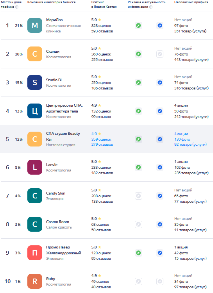Image resolution: width=213 pixels, height=293 pixels.
Task: Click the green advertising icon for Studio BI
Action: pyautogui.click(x=138, y=82)
